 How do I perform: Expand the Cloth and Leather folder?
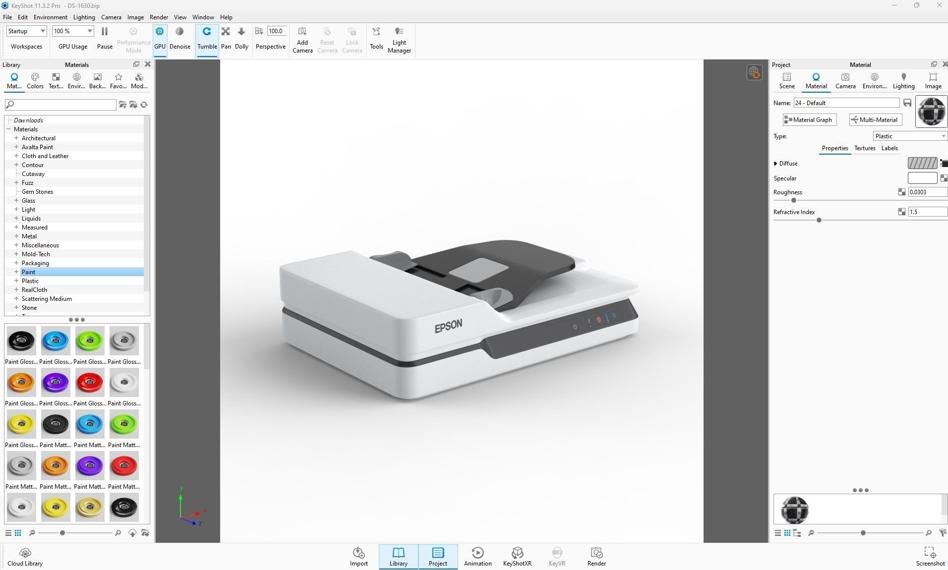click(x=16, y=156)
